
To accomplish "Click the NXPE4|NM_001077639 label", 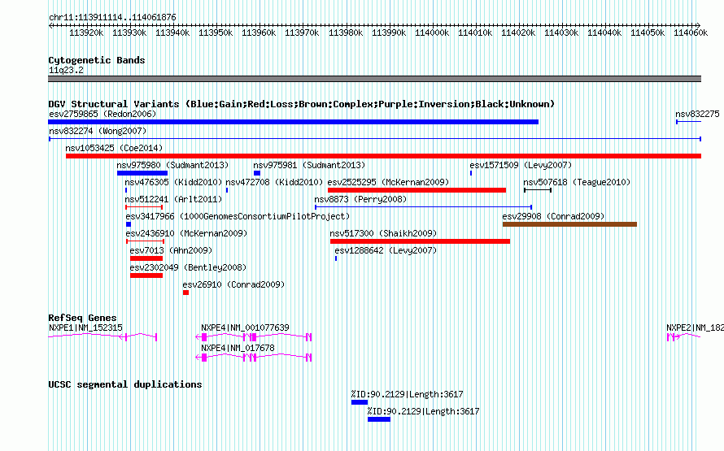I will coord(245,327).
